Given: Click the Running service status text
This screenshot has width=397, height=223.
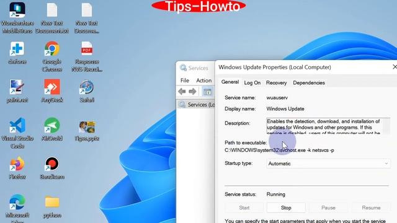Looking at the screenshot, I should 275,194.
